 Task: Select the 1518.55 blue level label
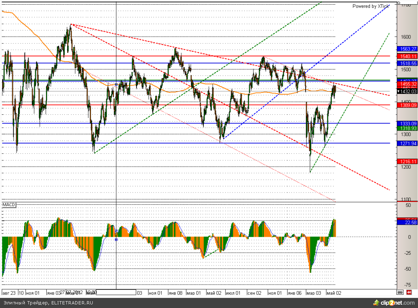coord(406,63)
